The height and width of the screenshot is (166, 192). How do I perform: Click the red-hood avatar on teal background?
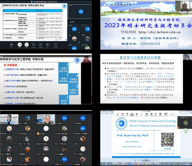point(28,149)
